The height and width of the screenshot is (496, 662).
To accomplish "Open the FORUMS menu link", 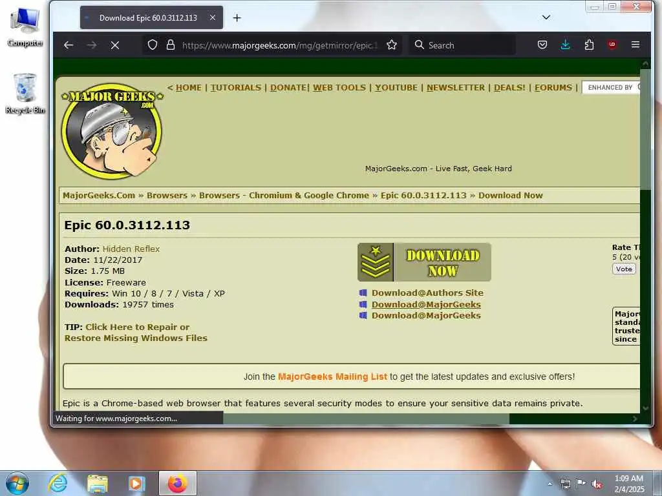I will point(553,88).
